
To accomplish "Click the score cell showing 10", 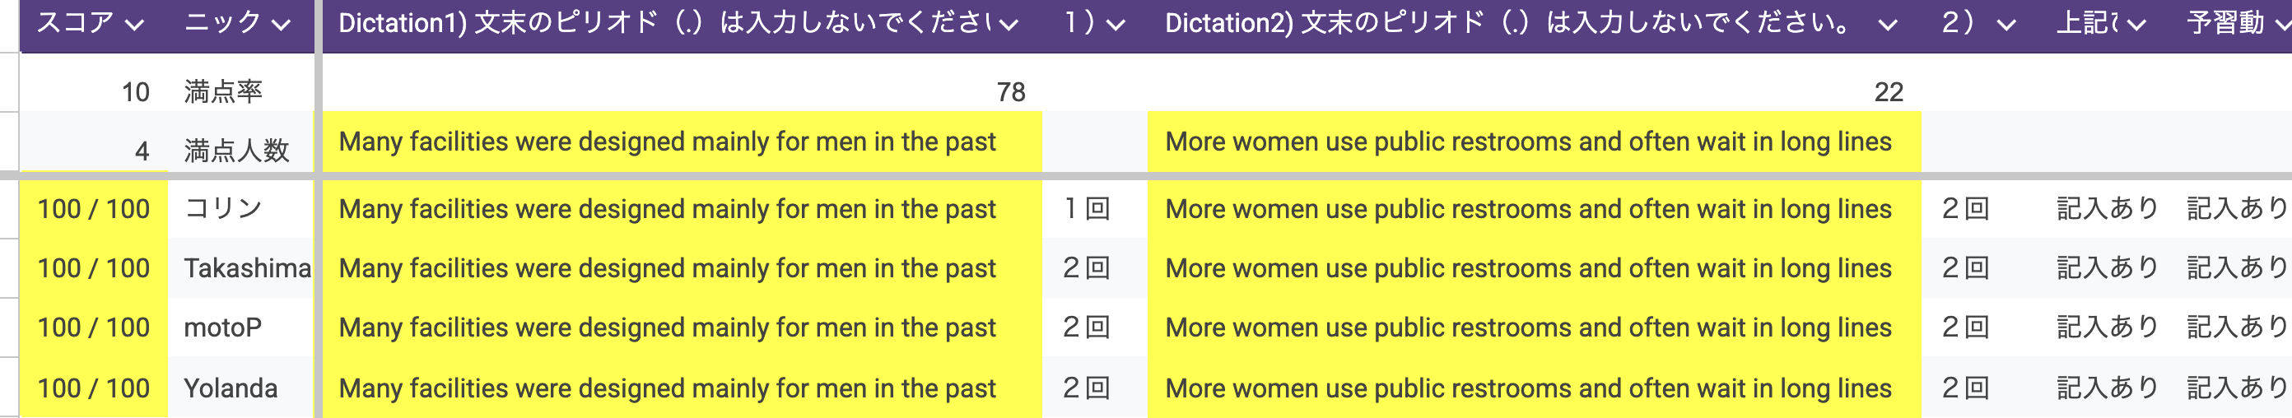I will point(135,91).
